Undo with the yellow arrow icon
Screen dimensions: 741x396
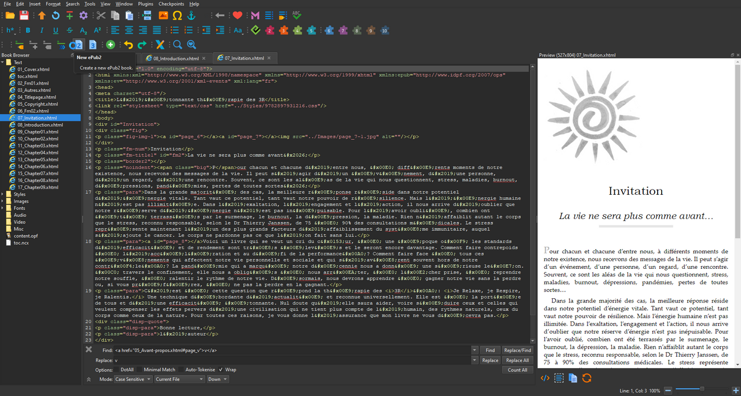point(128,45)
